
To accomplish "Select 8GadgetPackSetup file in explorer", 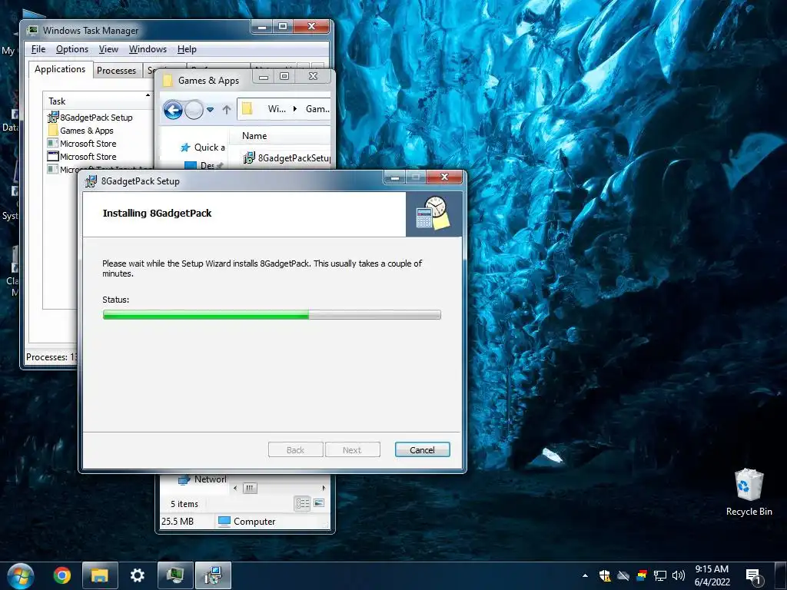I will [287, 158].
